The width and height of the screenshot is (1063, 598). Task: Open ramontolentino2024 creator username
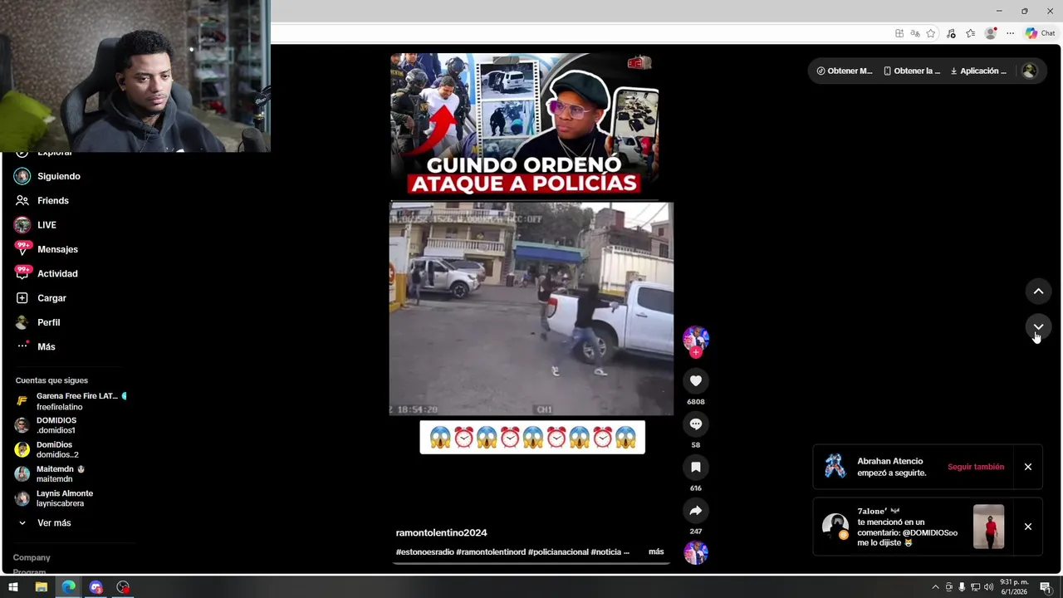(x=441, y=532)
